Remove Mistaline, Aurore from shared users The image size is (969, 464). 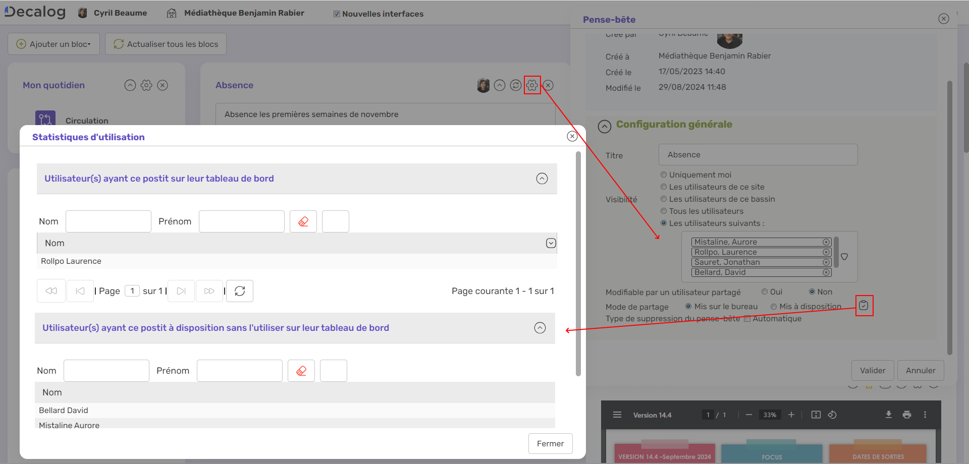click(x=826, y=242)
